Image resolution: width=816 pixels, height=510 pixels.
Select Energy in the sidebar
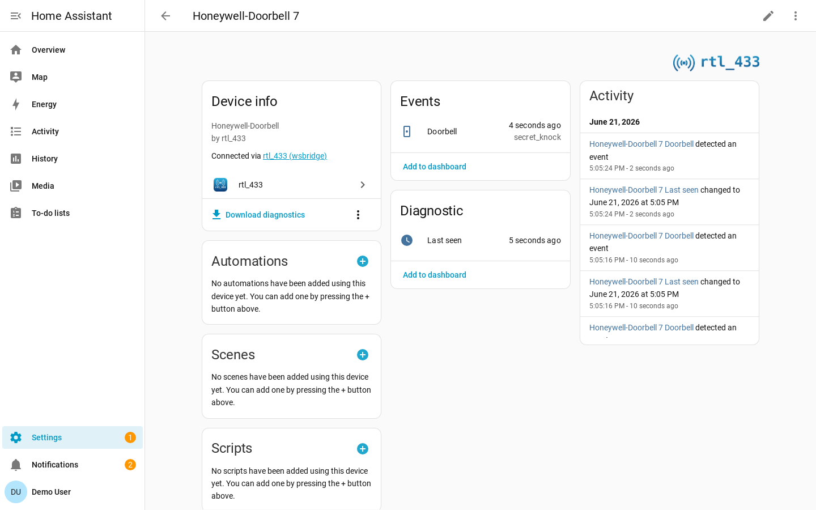click(73, 104)
